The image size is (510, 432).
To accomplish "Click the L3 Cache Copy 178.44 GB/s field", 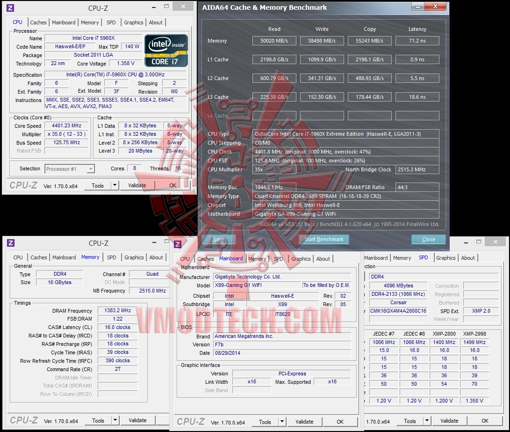I will (369, 97).
